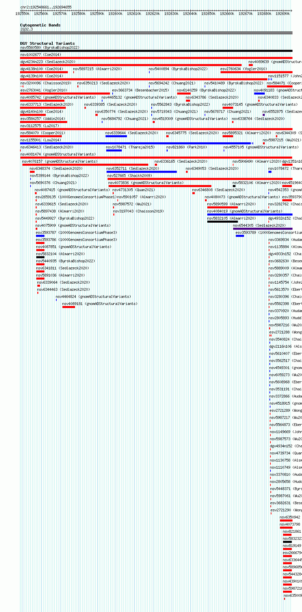Click nsv5832106 (Almarri2020) label
Screen dimensions: 302x612
coord(257,183)
